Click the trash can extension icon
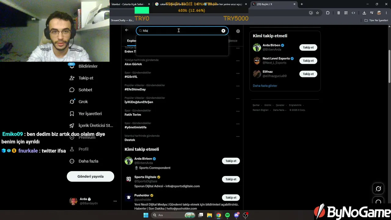 pos(338,13)
